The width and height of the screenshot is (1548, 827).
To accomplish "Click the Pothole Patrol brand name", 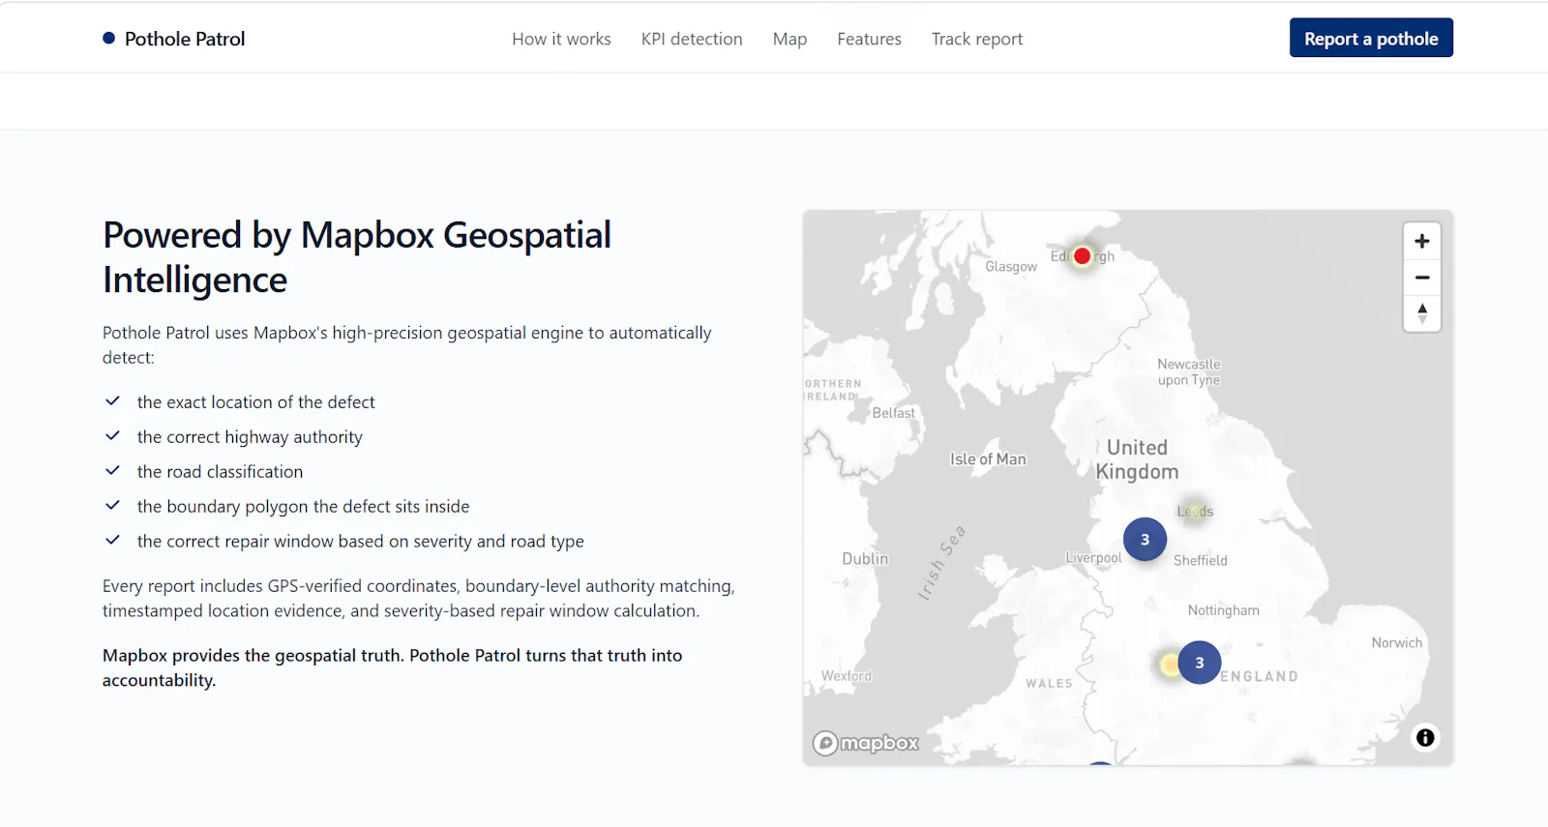I will coord(185,39).
